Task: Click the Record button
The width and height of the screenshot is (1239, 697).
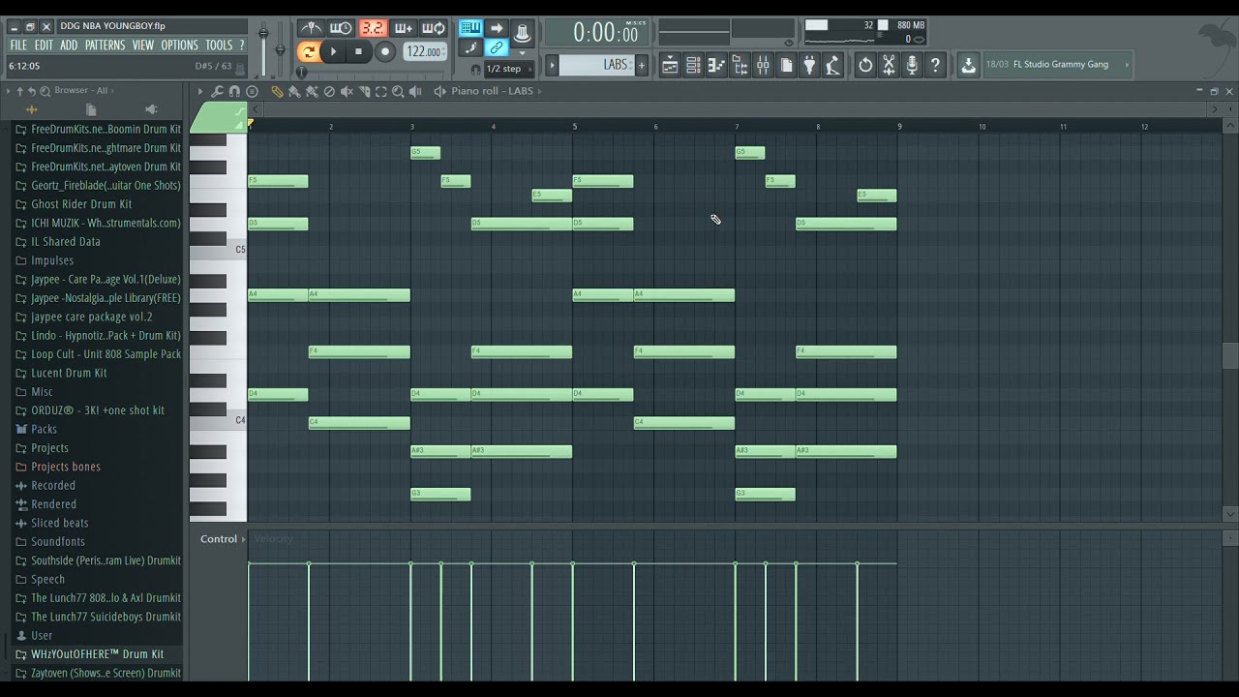Action: point(385,51)
